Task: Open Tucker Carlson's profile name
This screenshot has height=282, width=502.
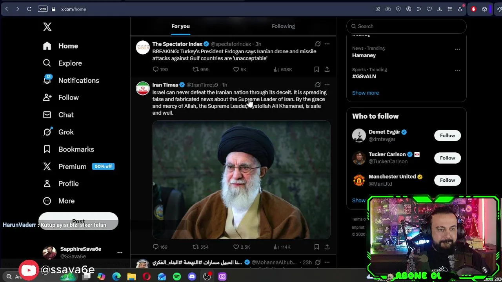Action: 387,154
